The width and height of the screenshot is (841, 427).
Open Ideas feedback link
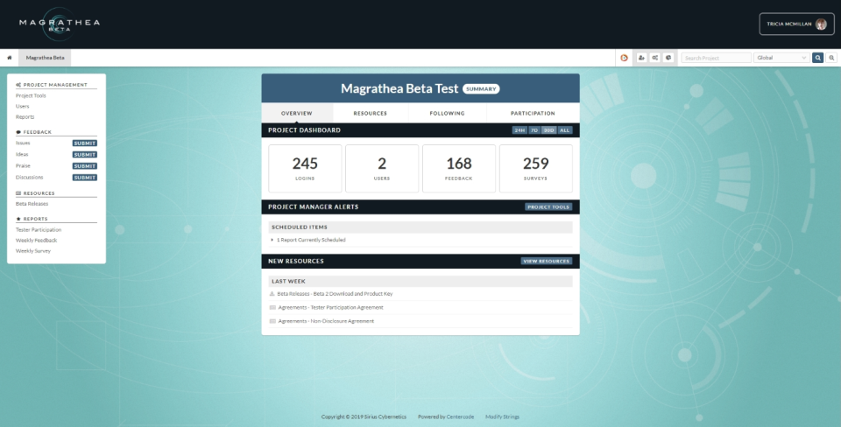[x=22, y=154]
